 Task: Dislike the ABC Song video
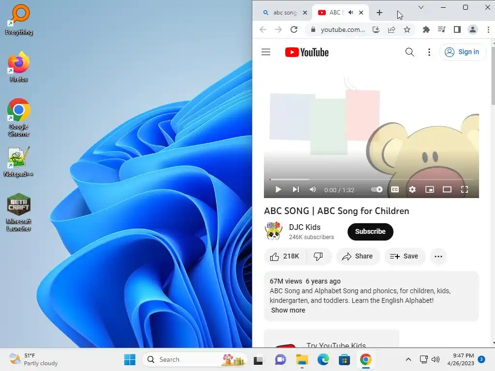coord(318,257)
